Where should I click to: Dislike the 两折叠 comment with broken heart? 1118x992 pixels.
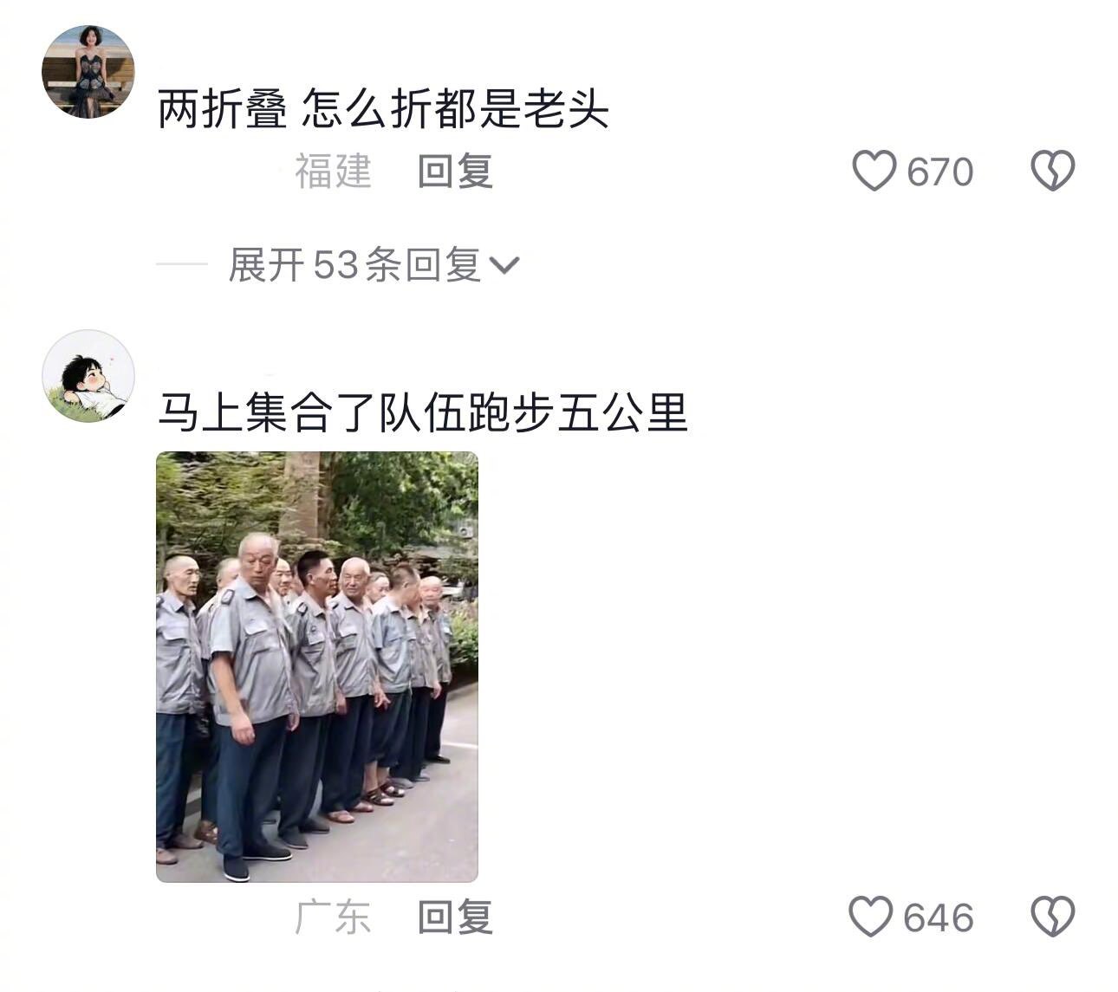click(1052, 171)
